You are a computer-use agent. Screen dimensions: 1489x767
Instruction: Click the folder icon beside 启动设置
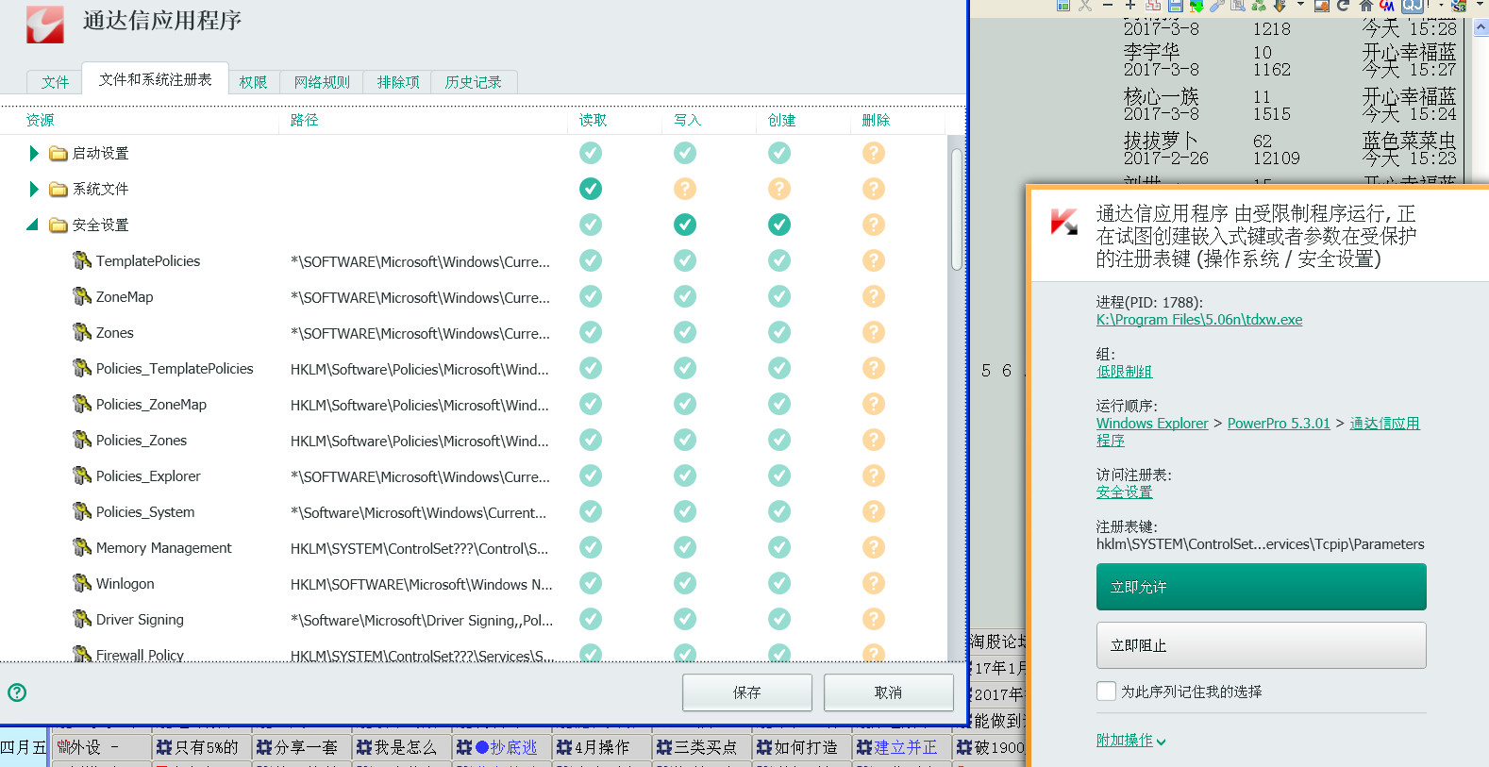59,153
